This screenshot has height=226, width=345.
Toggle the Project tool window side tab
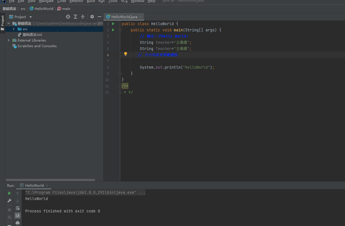tap(3, 21)
